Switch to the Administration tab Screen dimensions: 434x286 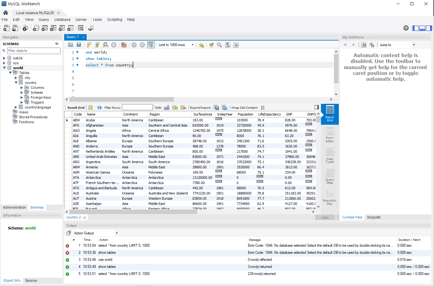pyautogui.click(x=14, y=207)
